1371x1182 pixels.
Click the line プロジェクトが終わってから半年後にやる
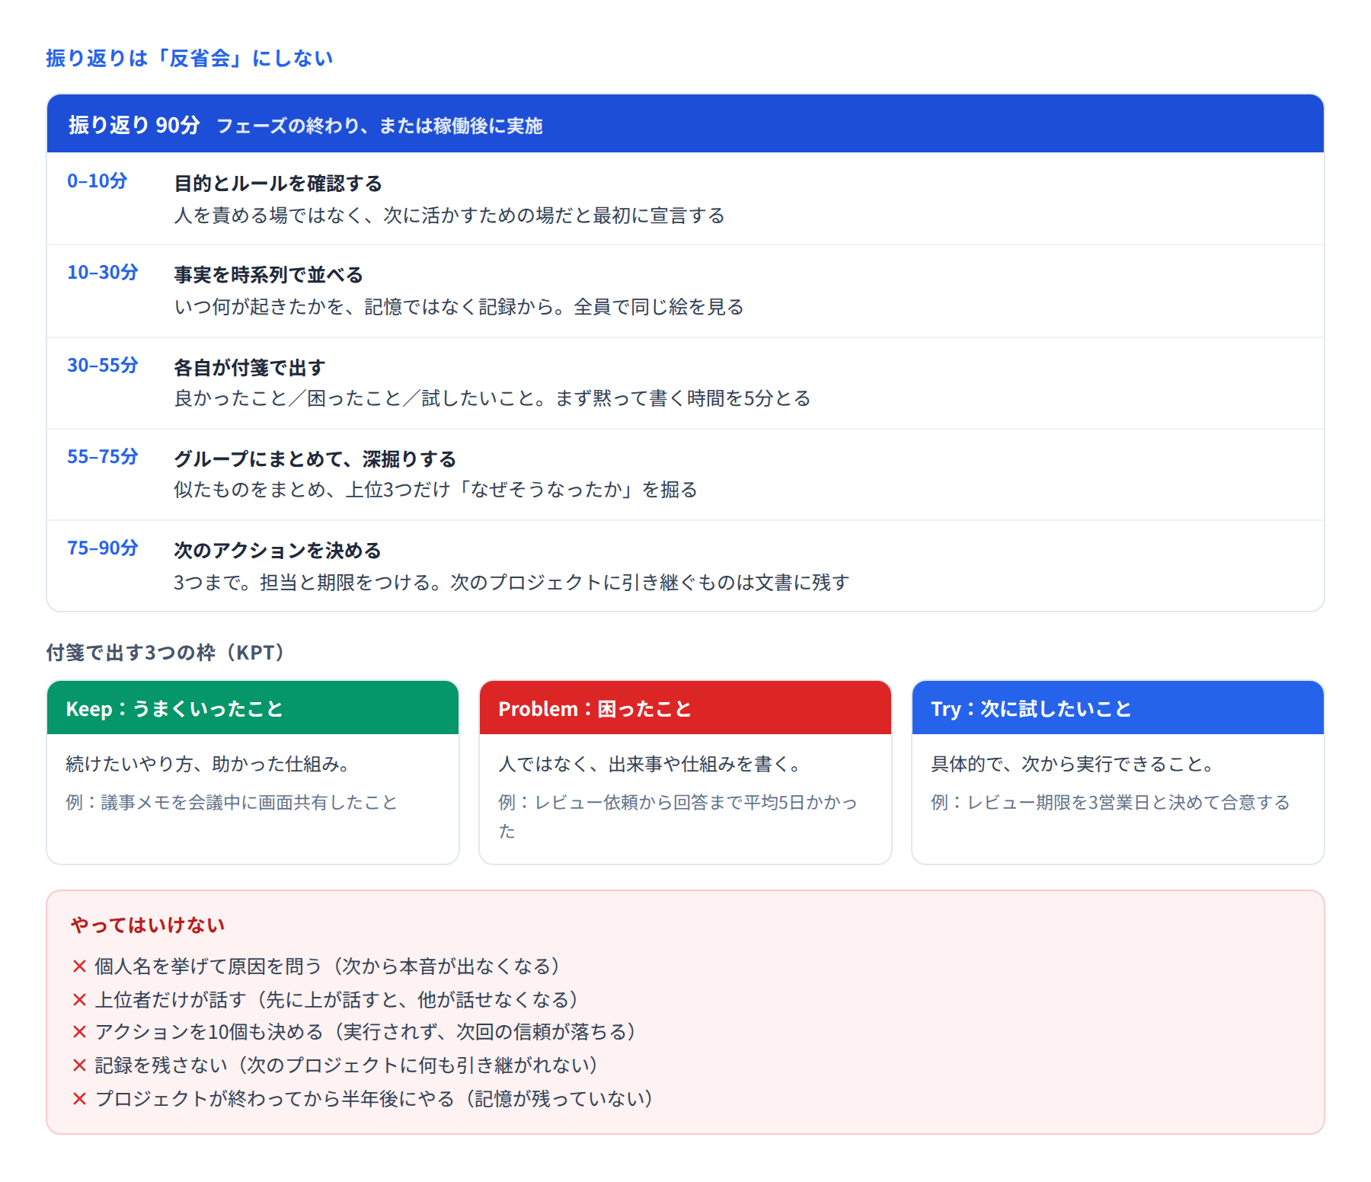(x=376, y=1099)
